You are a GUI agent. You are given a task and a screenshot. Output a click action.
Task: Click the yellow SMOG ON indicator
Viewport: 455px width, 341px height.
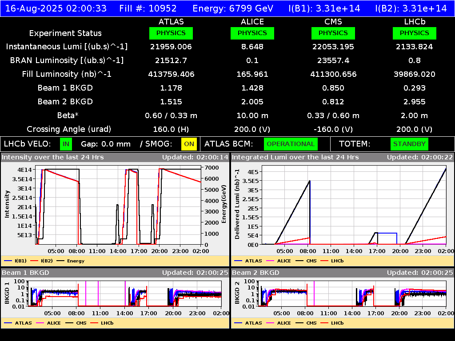189,144
